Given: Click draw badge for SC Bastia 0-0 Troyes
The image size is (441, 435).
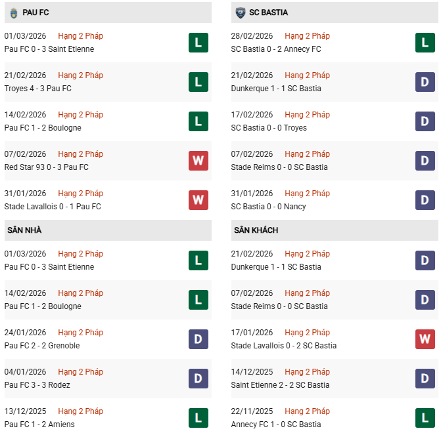Looking at the screenshot, I should point(425,121).
